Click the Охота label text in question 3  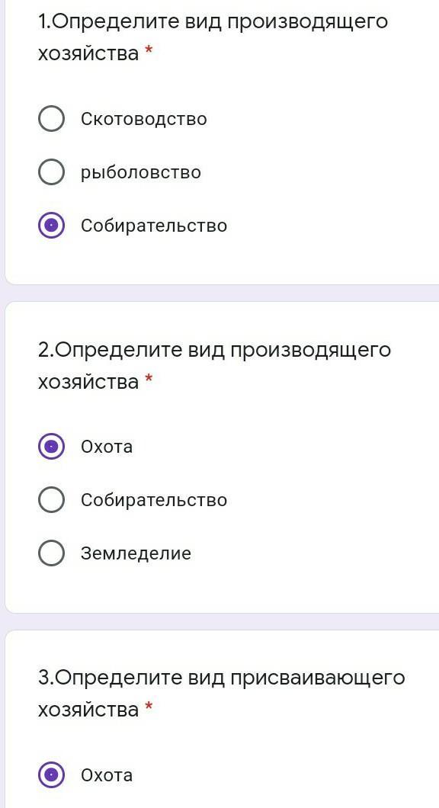click(107, 775)
